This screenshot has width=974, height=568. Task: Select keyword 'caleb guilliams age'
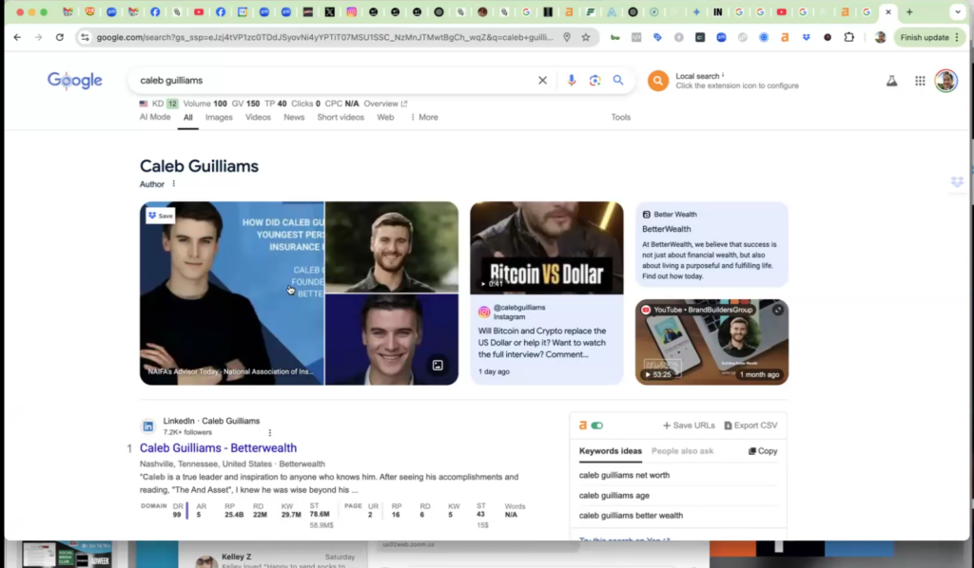coord(614,496)
